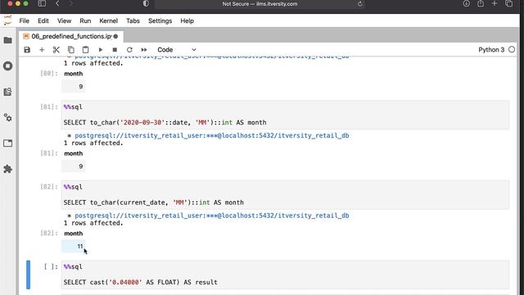Open a new browser tab plus icon
The height and width of the screenshot is (295, 524).
click(x=495, y=3)
